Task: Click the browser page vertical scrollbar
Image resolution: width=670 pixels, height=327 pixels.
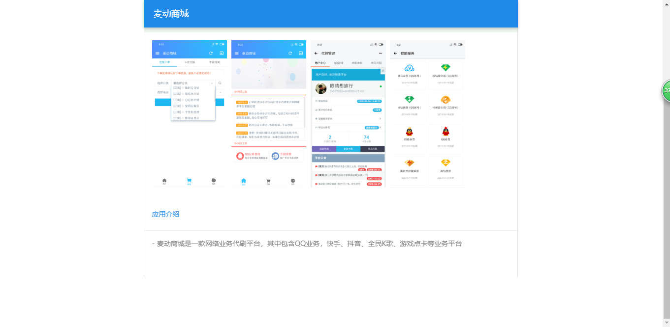Action: pyautogui.click(x=667, y=163)
